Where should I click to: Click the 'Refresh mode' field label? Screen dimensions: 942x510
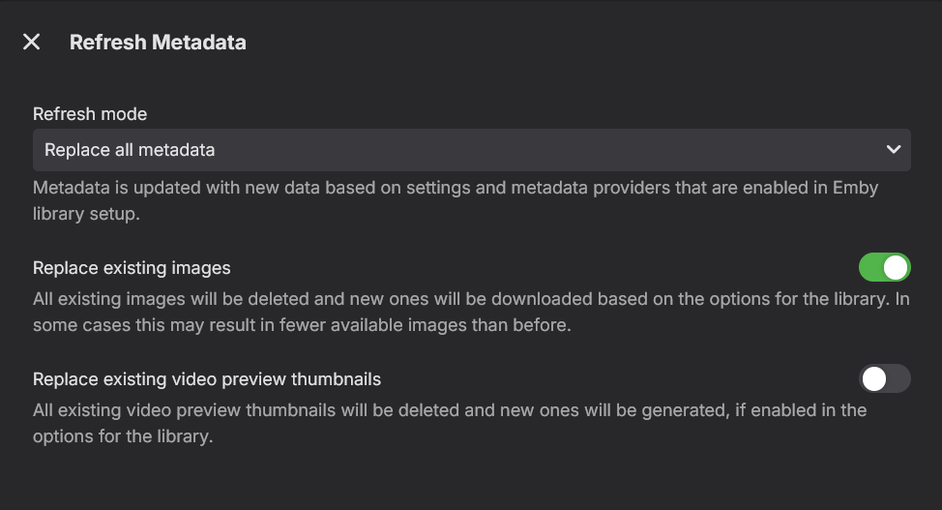(90, 114)
